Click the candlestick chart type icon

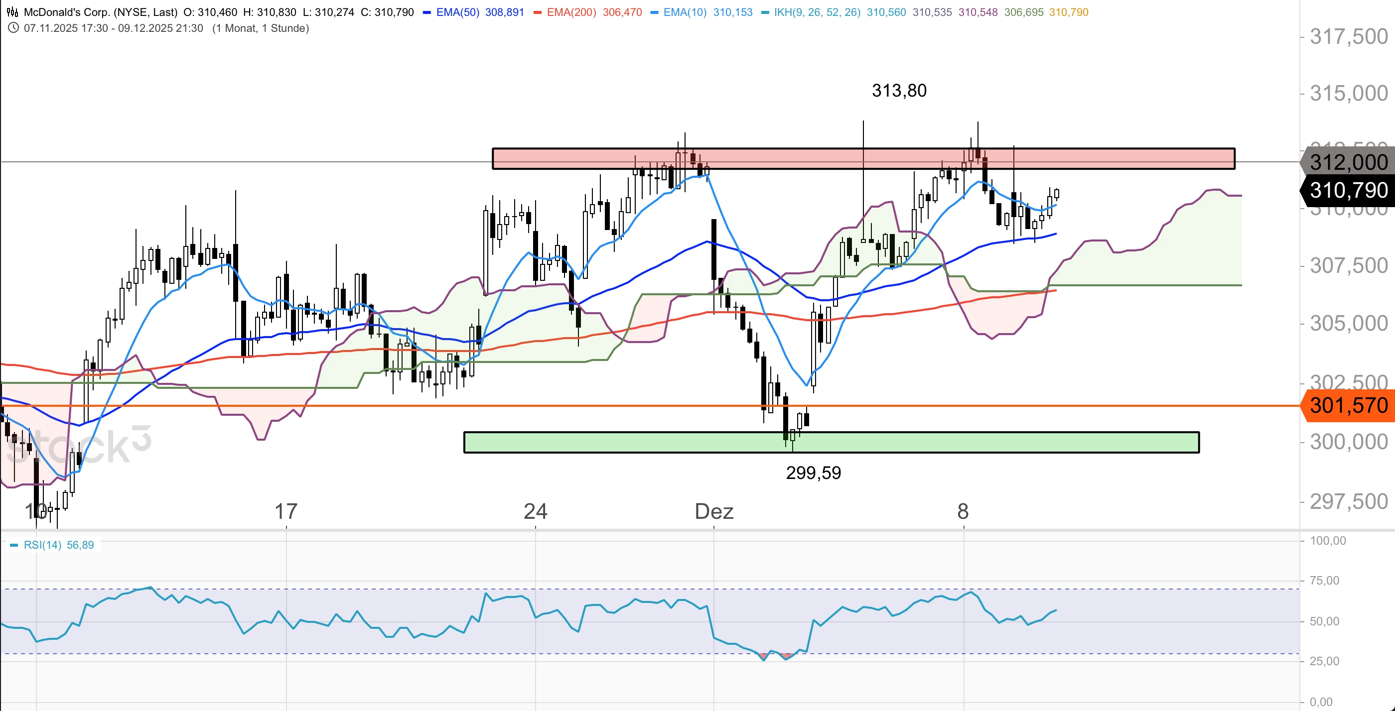tap(12, 12)
